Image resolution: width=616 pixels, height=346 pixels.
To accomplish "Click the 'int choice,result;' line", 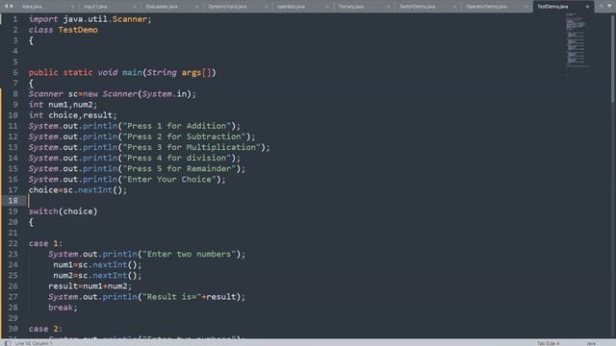I will click(x=73, y=115).
